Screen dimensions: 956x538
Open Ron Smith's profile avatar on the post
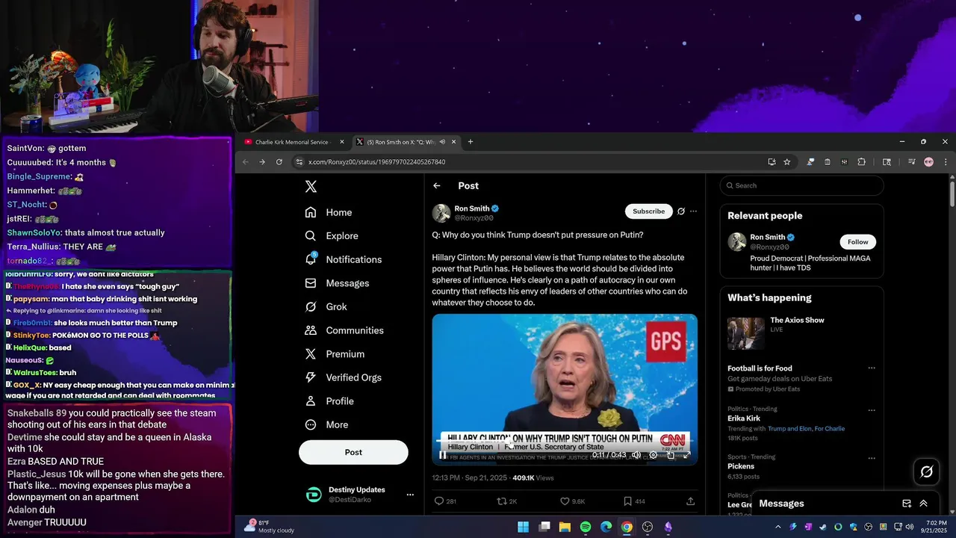pos(441,213)
